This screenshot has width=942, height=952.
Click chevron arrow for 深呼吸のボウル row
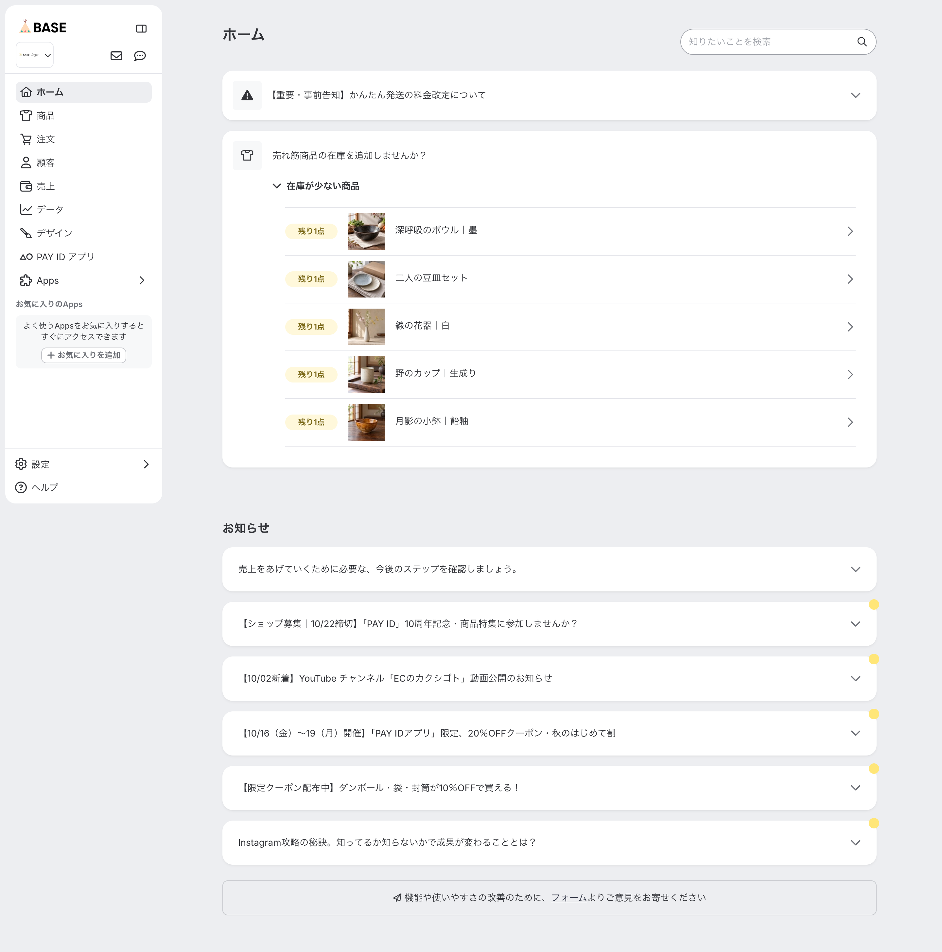point(850,231)
